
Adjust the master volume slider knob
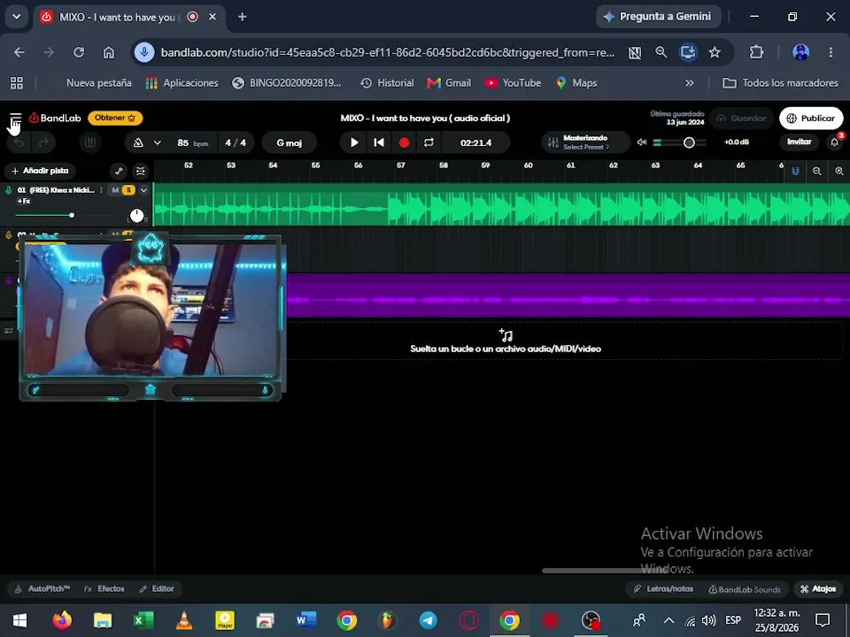coord(689,142)
